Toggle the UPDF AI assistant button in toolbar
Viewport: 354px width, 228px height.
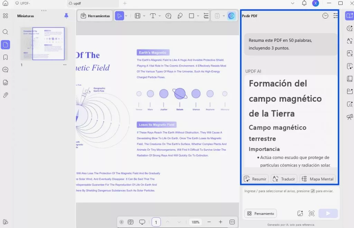click(231, 16)
